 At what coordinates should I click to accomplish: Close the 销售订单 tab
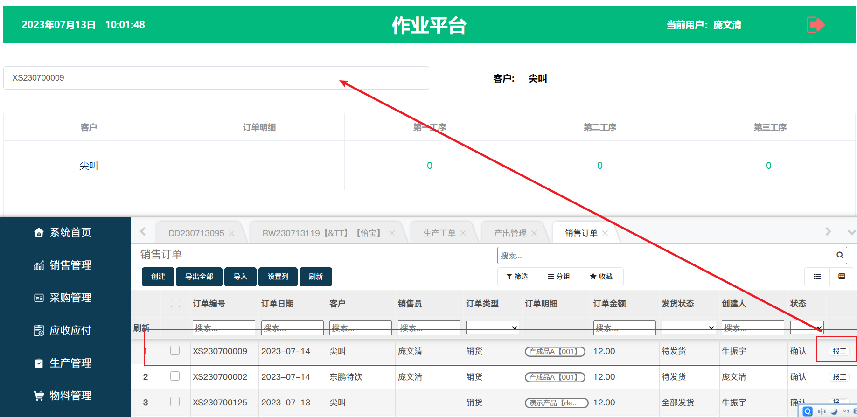605,233
